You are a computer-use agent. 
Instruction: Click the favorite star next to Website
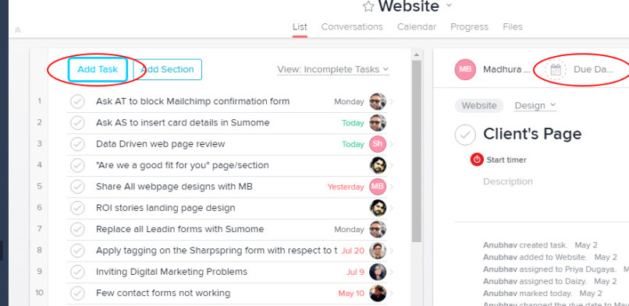[x=368, y=6]
